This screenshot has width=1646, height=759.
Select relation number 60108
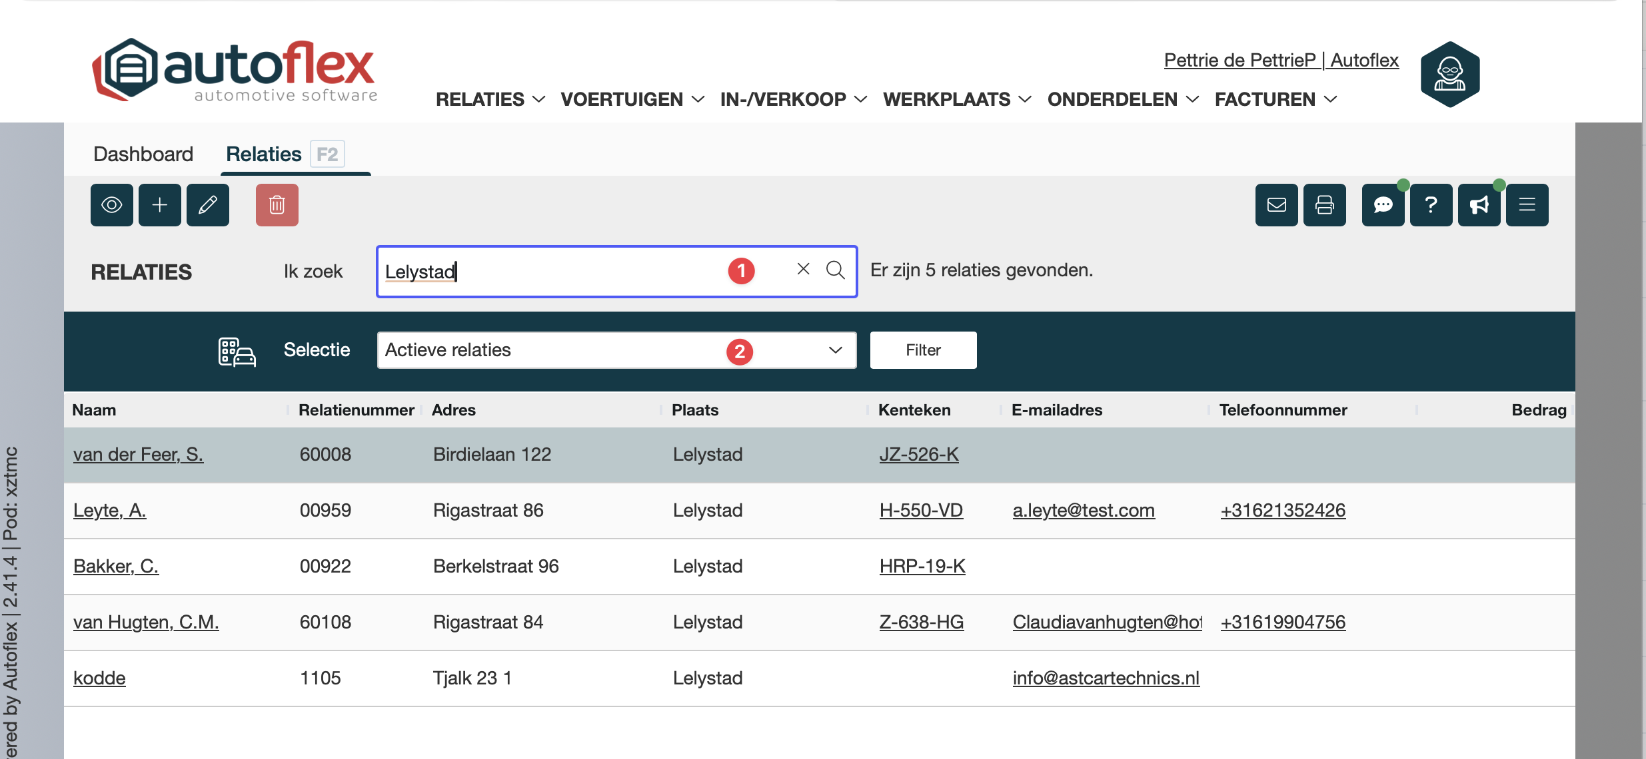click(325, 622)
